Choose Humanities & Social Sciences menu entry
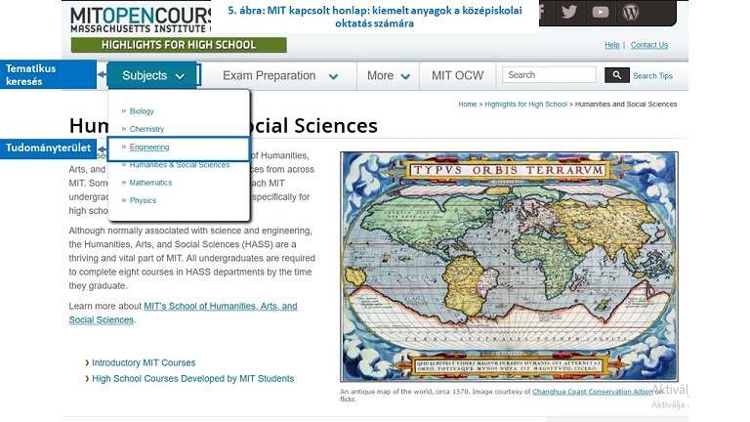The height and width of the screenshot is (422, 750). (180, 164)
